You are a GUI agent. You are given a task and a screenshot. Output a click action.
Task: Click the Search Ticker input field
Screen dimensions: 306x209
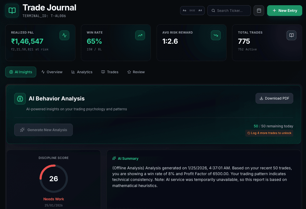point(229,10)
